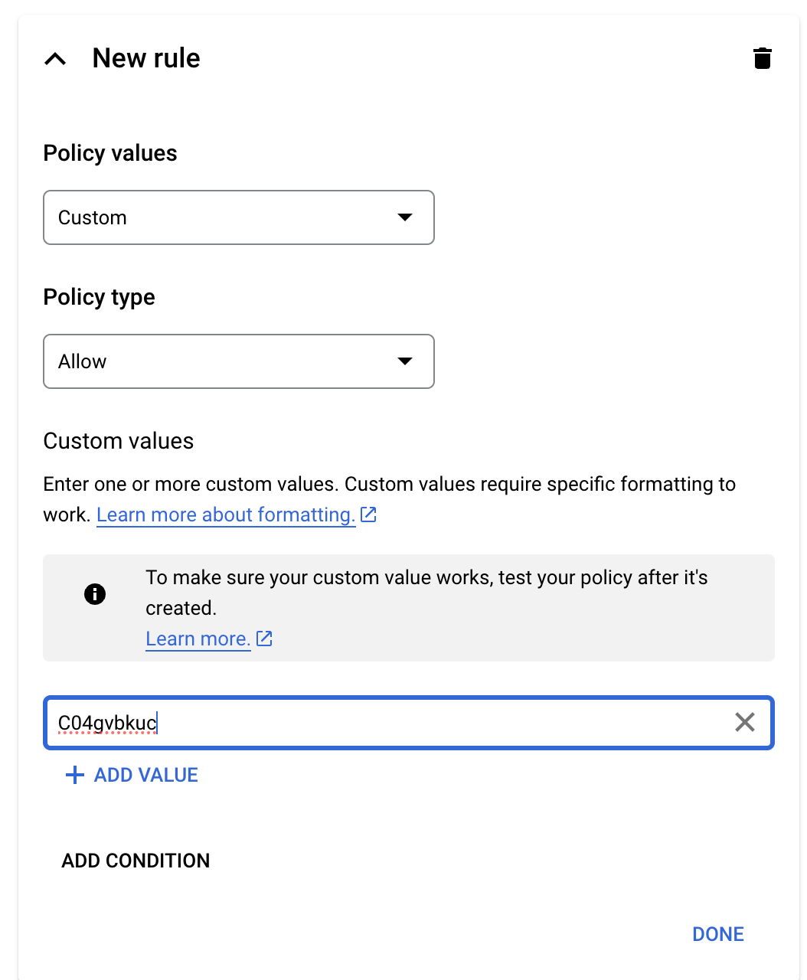This screenshot has height=980, width=807.
Task: Click the New rule heading text
Action: click(146, 58)
